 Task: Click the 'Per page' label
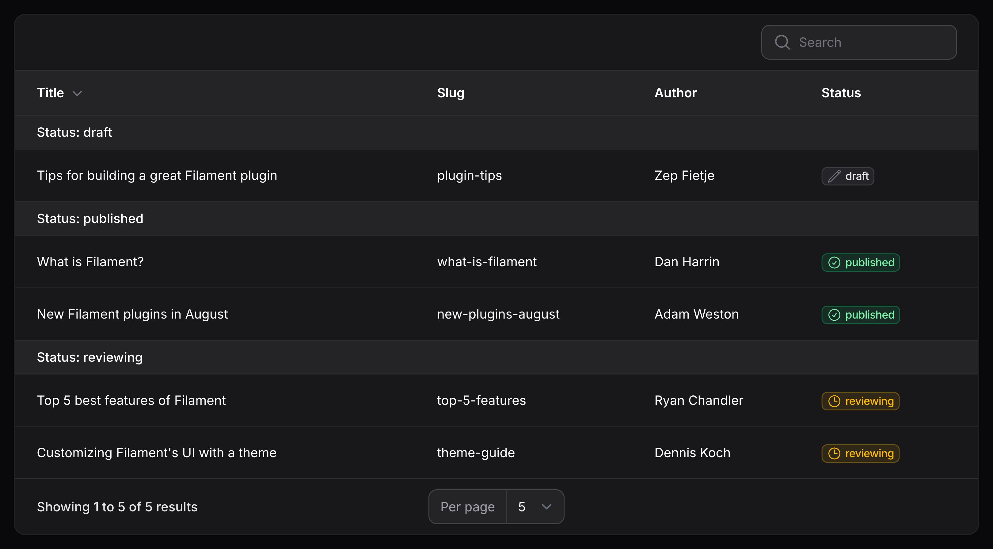pos(468,507)
